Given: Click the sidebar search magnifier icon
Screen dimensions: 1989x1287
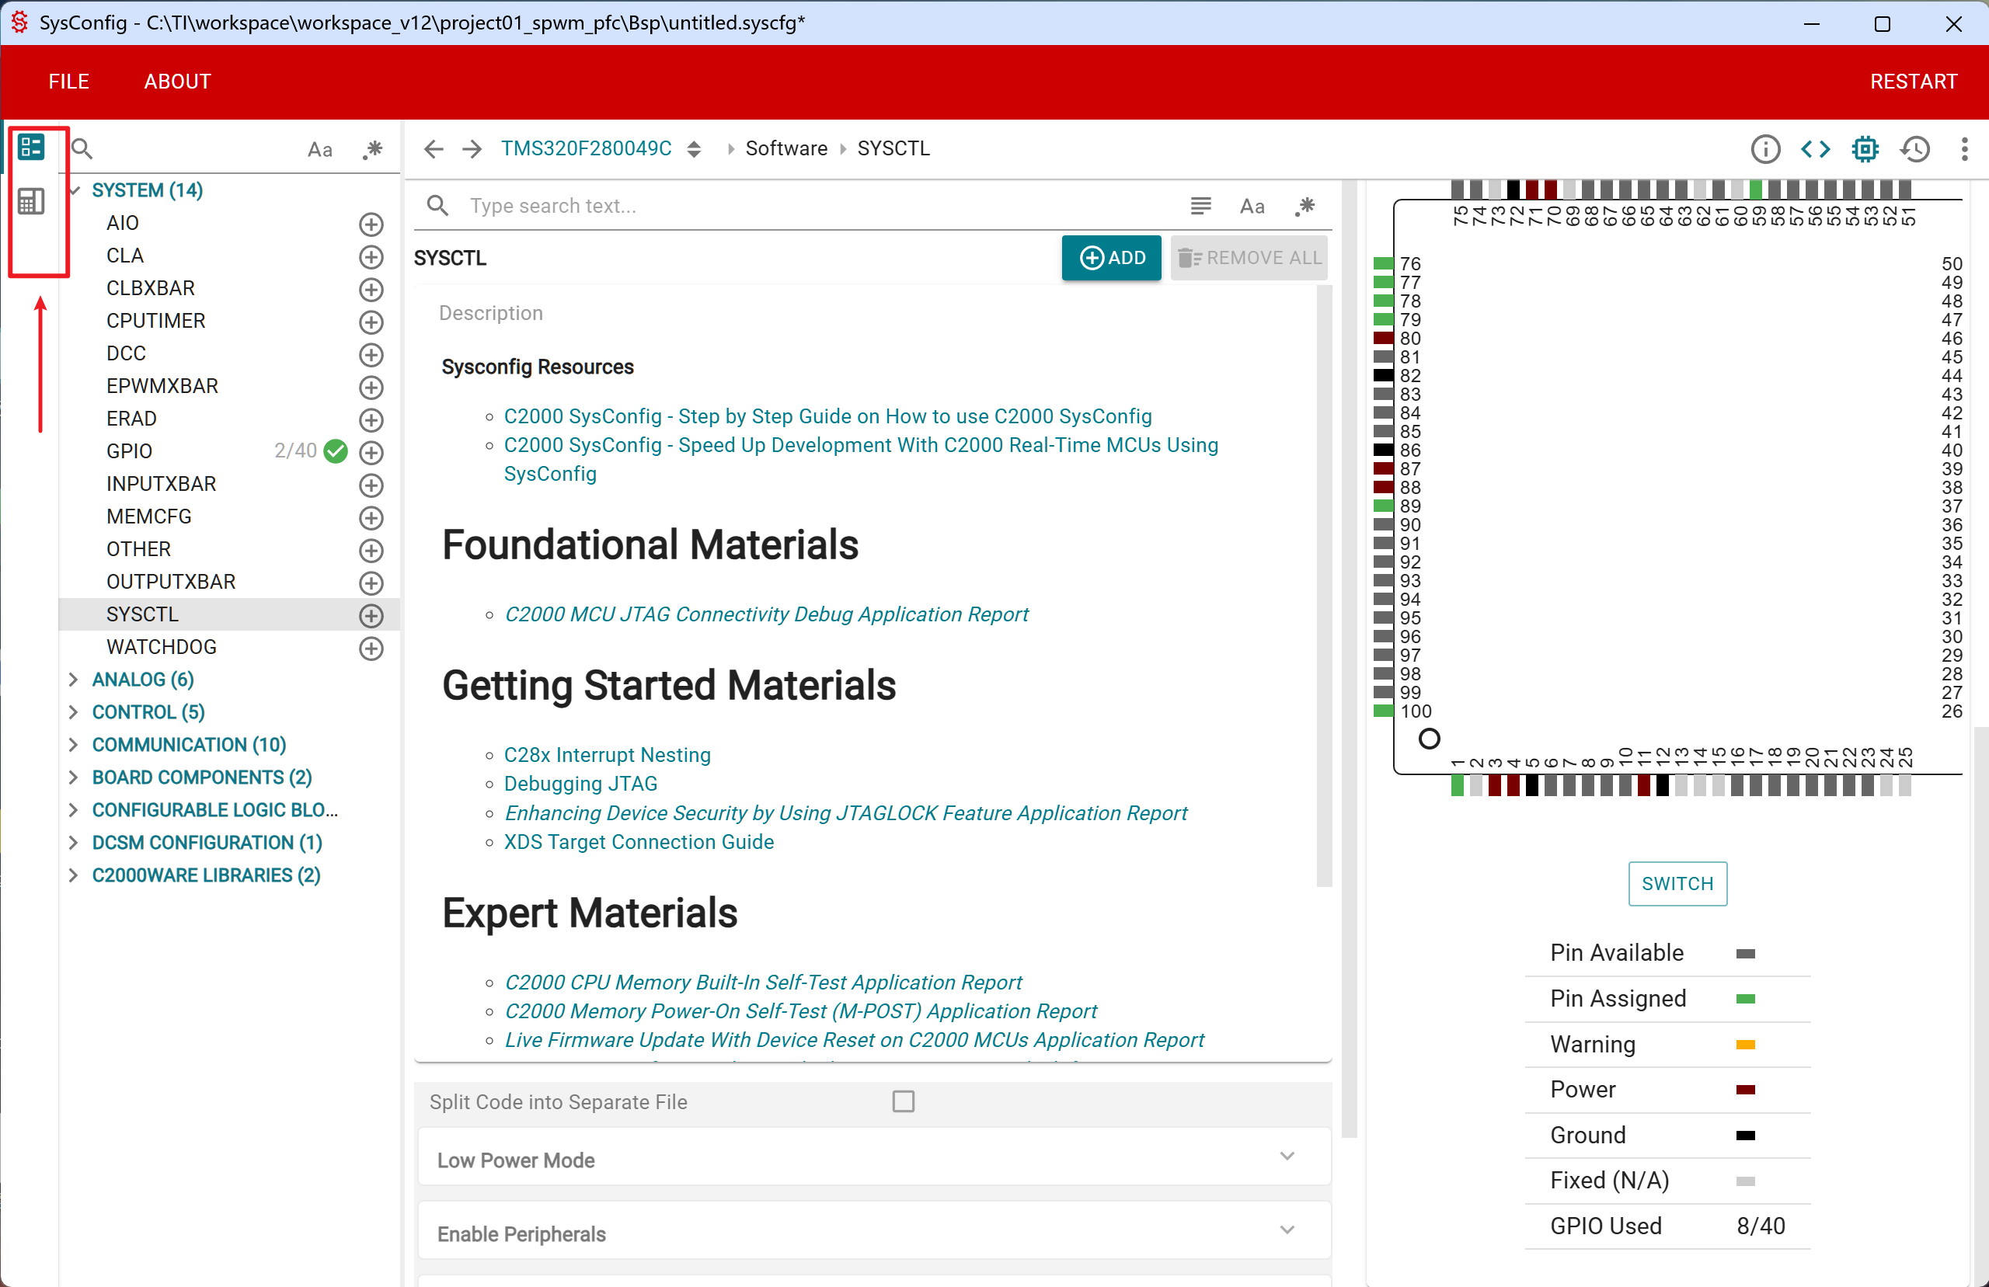Looking at the screenshot, I should [x=82, y=149].
